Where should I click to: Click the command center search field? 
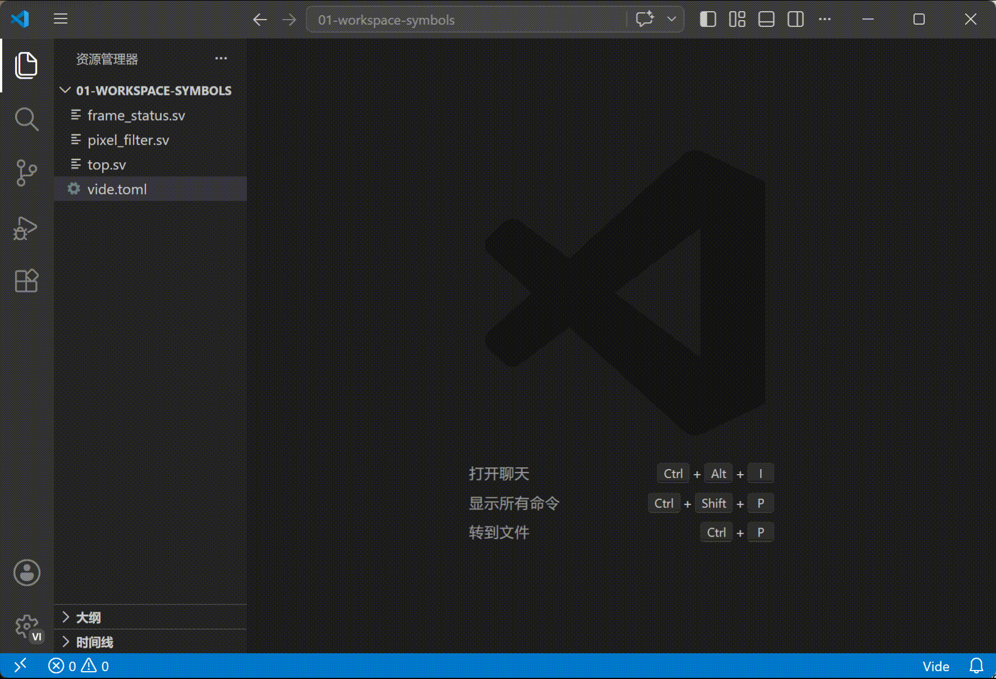tap(466, 20)
